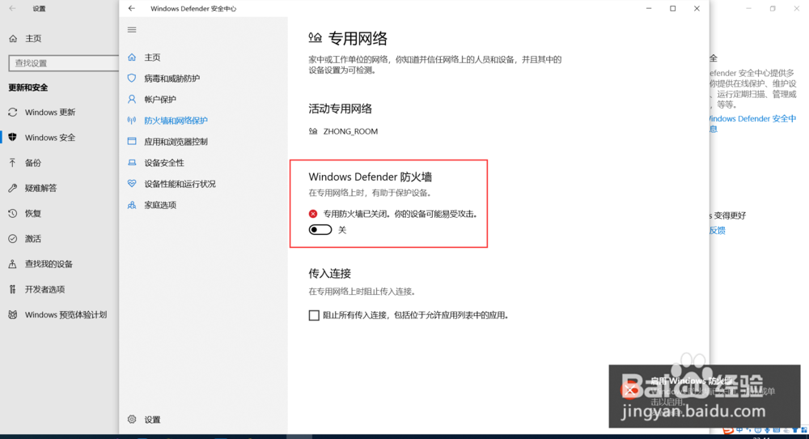Screen dimensions: 809x439
Task: Click the troubleshoot wrench icon
Action: click(13, 188)
